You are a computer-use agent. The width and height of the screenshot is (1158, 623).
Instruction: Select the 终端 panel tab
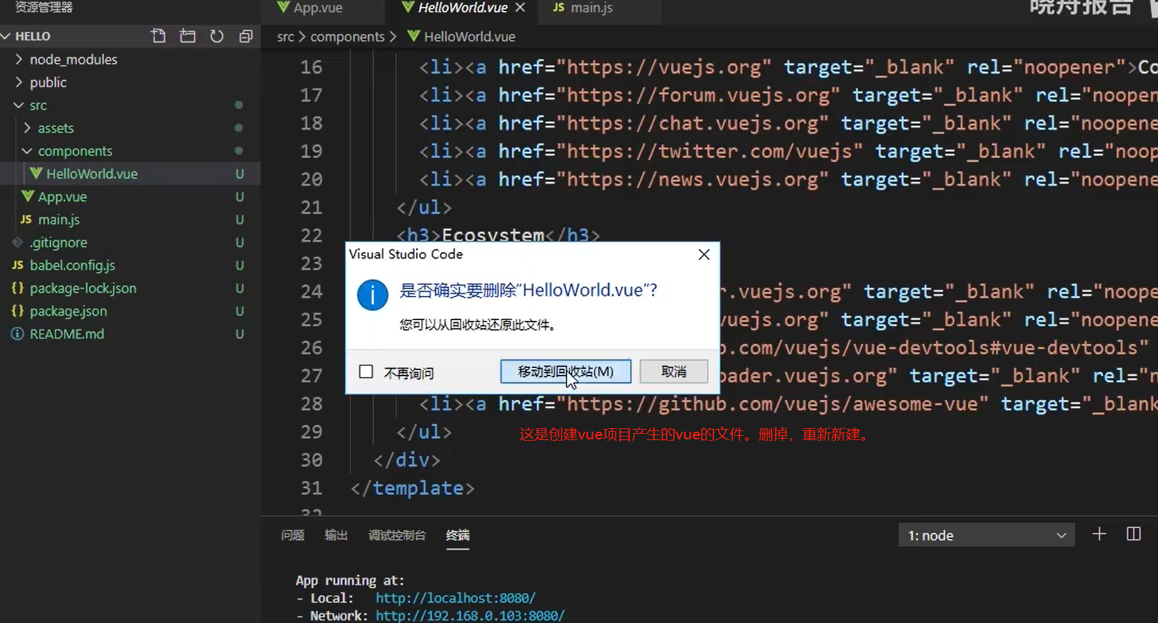[x=458, y=535]
